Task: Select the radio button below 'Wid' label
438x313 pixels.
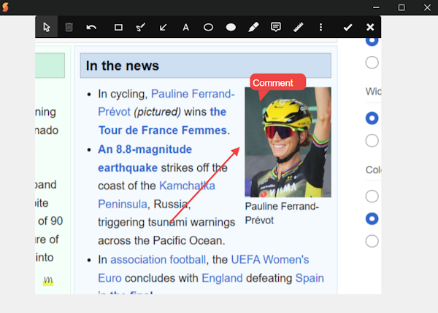Action: pyautogui.click(x=372, y=118)
